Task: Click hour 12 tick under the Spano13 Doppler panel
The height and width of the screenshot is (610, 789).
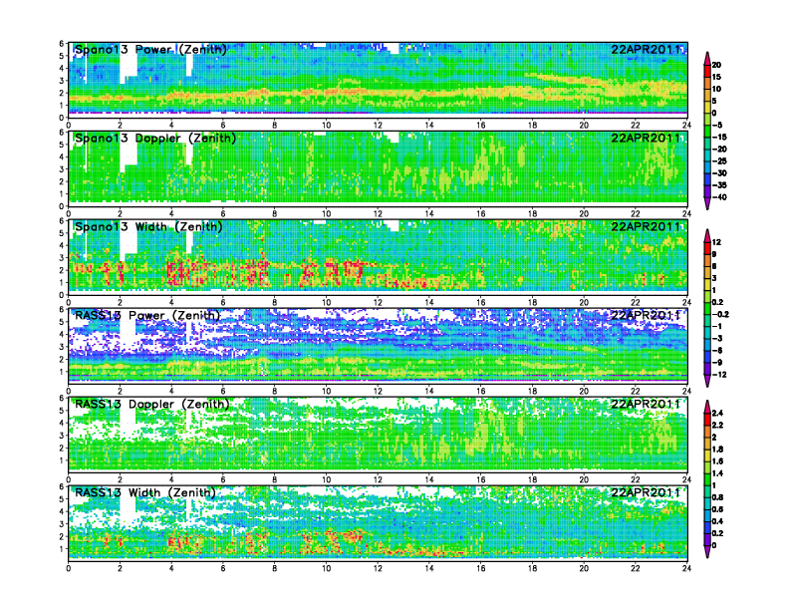Action: (x=378, y=213)
